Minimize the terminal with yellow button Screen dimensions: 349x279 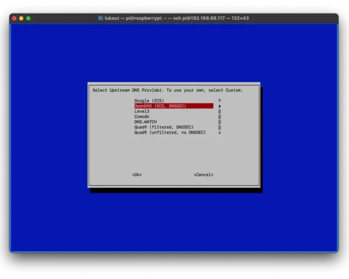pyautogui.click(x=22, y=19)
